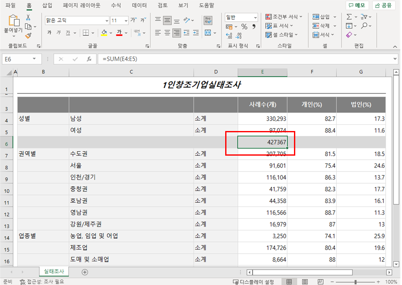
Task: Toggle center horizontal alignment
Action: [x=167, y=33]
